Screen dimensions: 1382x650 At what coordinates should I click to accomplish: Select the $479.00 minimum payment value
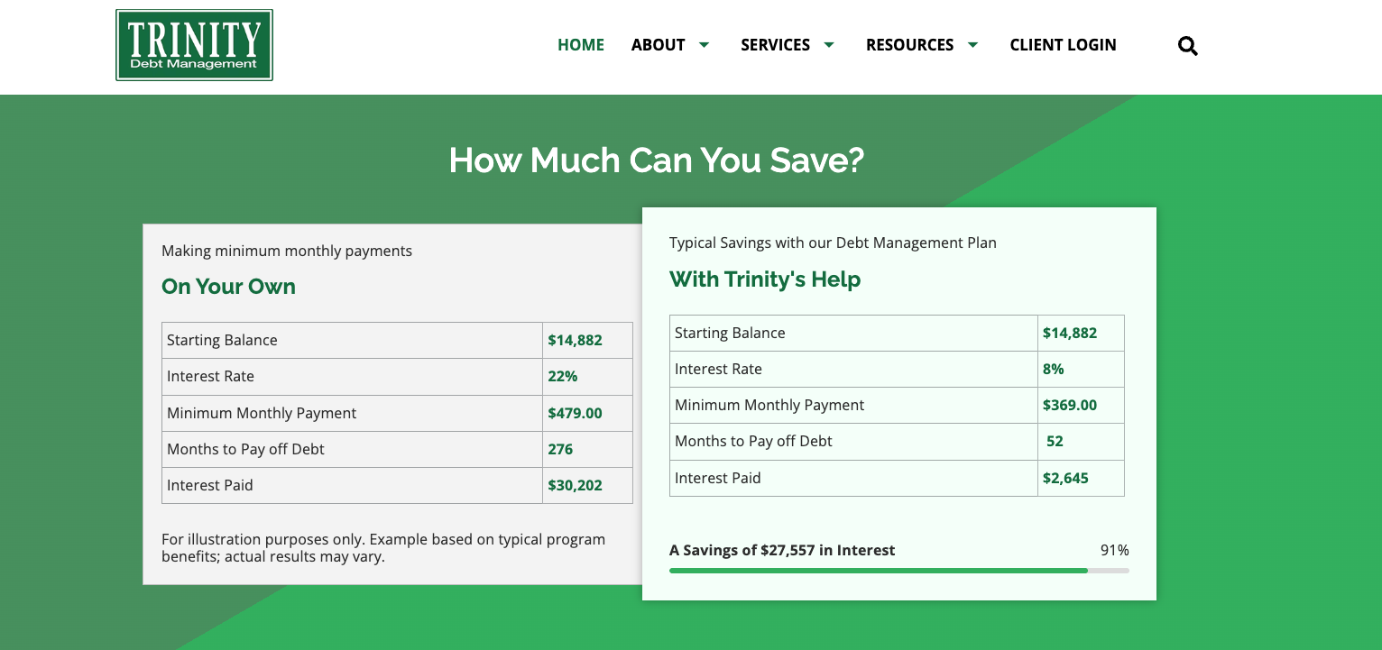[575, 413]
